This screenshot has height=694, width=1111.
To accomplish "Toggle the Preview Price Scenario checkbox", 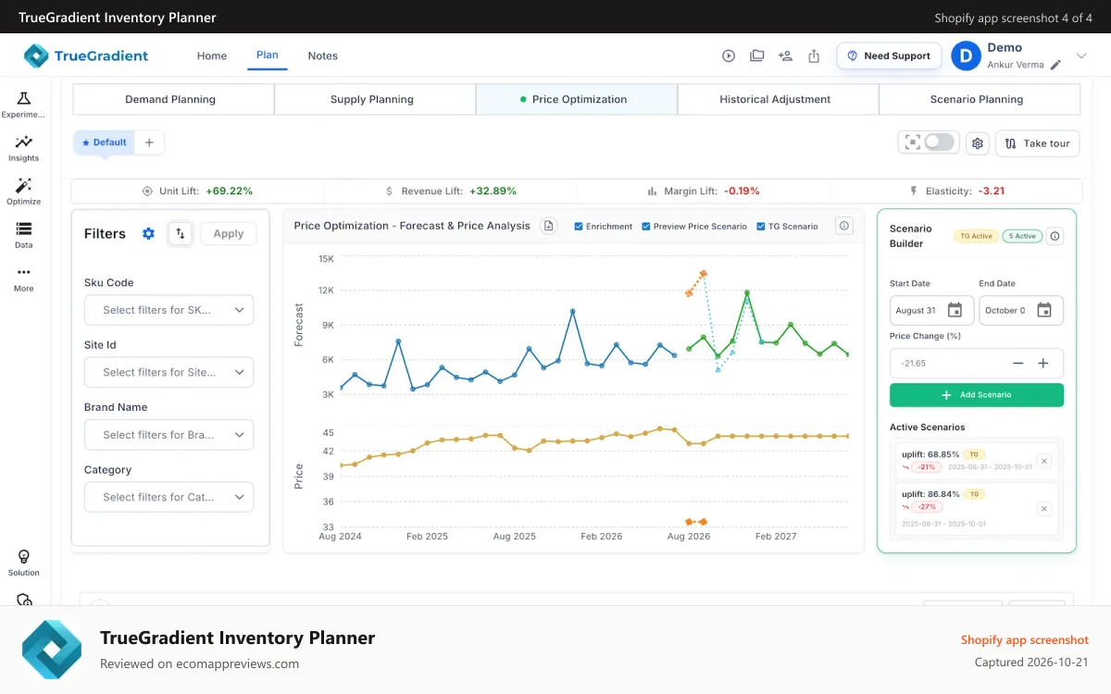I will click(x=646, y=227).
